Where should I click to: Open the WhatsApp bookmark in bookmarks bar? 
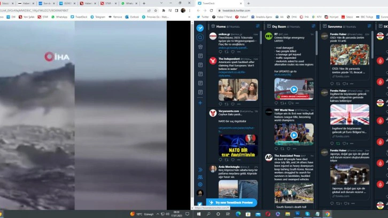coord(59,17)
